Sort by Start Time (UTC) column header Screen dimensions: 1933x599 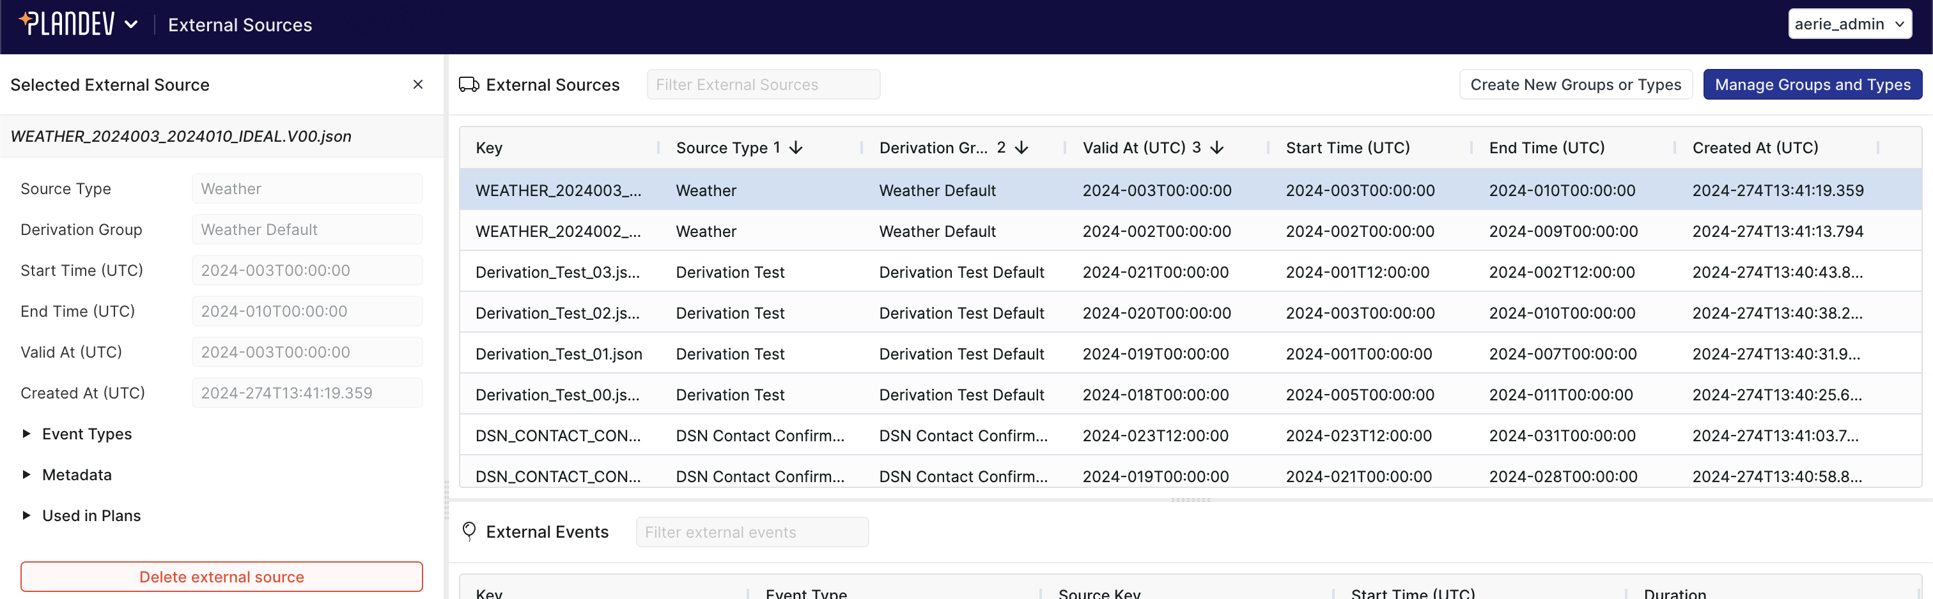(1347, 148)
